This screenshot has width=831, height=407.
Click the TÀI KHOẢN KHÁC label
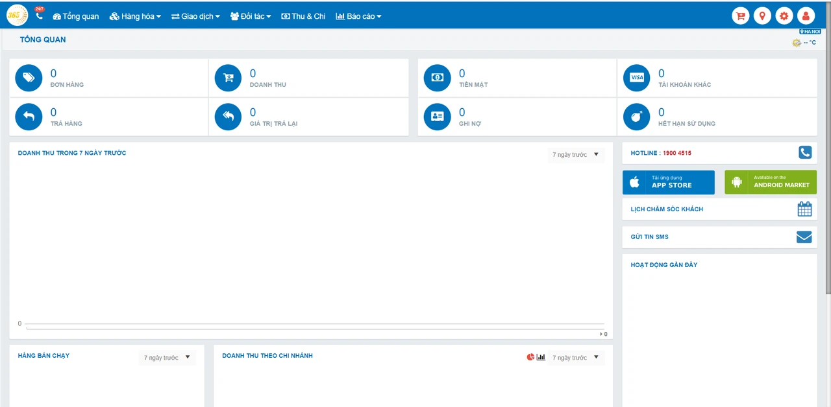coord(685,85)
